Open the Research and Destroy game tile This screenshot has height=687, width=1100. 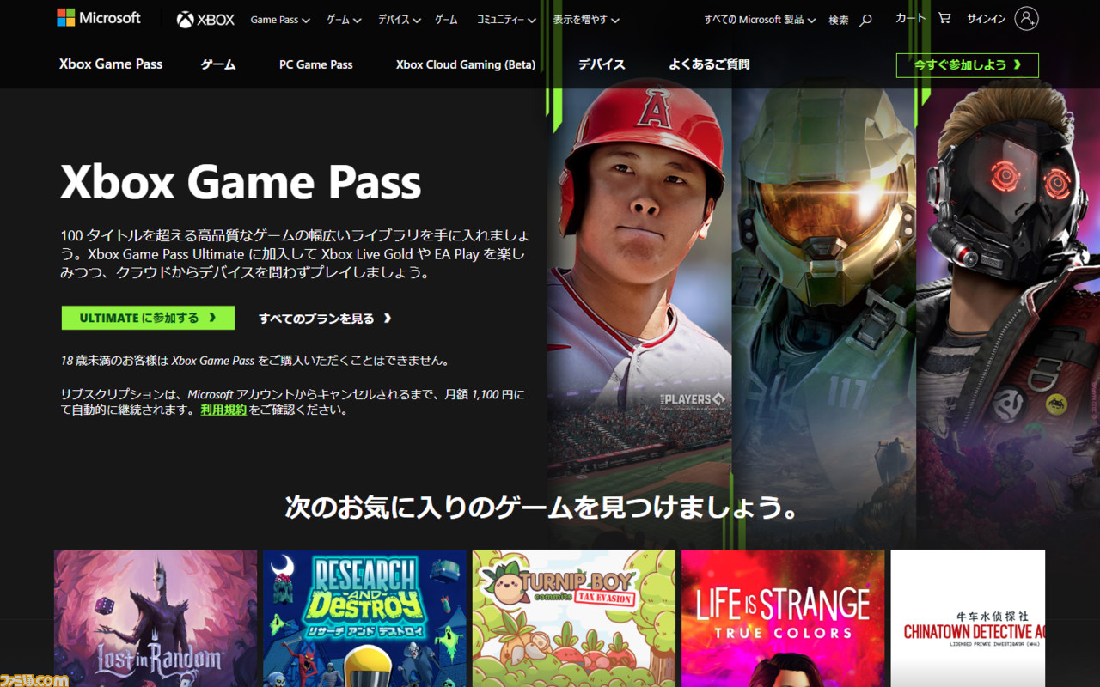click(364, 618)
